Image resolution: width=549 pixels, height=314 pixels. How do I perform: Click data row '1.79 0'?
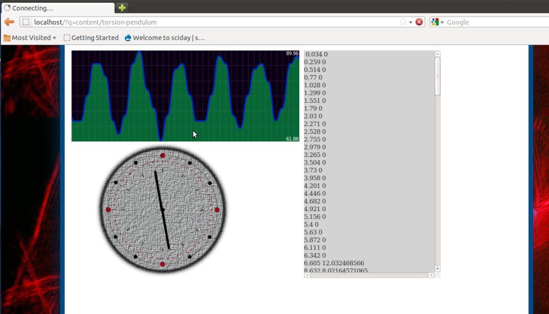click(313, 109)
